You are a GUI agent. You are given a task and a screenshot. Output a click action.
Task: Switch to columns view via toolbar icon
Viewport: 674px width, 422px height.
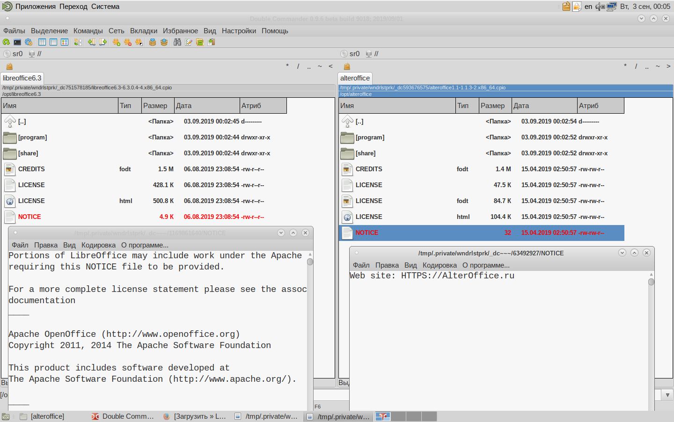(x=53, y=42)
